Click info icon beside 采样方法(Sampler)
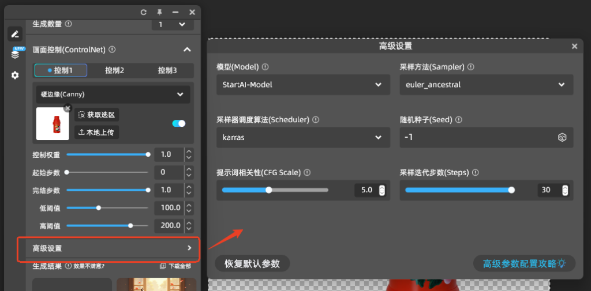 click(471, 67)
